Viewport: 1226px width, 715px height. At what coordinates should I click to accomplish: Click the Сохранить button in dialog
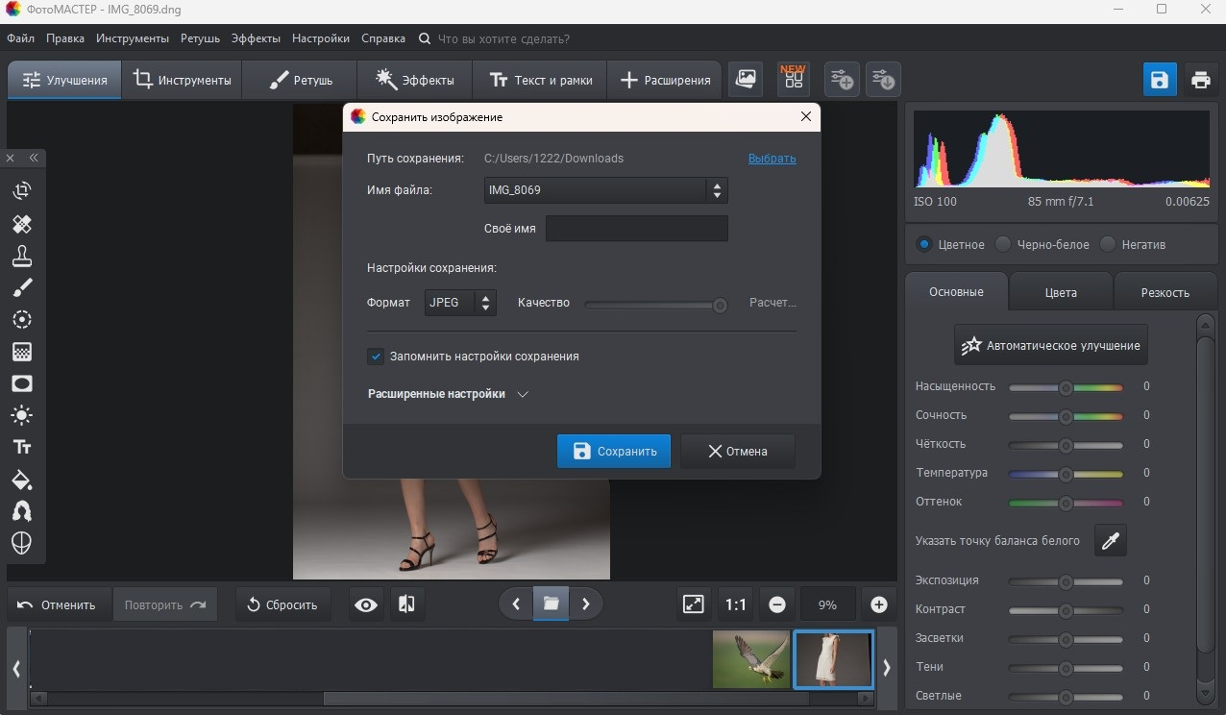click(x=614, y=451)
